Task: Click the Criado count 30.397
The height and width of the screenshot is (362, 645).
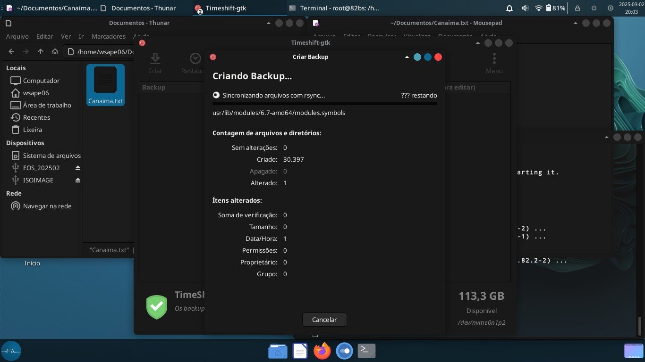Action: pos(294,159)
